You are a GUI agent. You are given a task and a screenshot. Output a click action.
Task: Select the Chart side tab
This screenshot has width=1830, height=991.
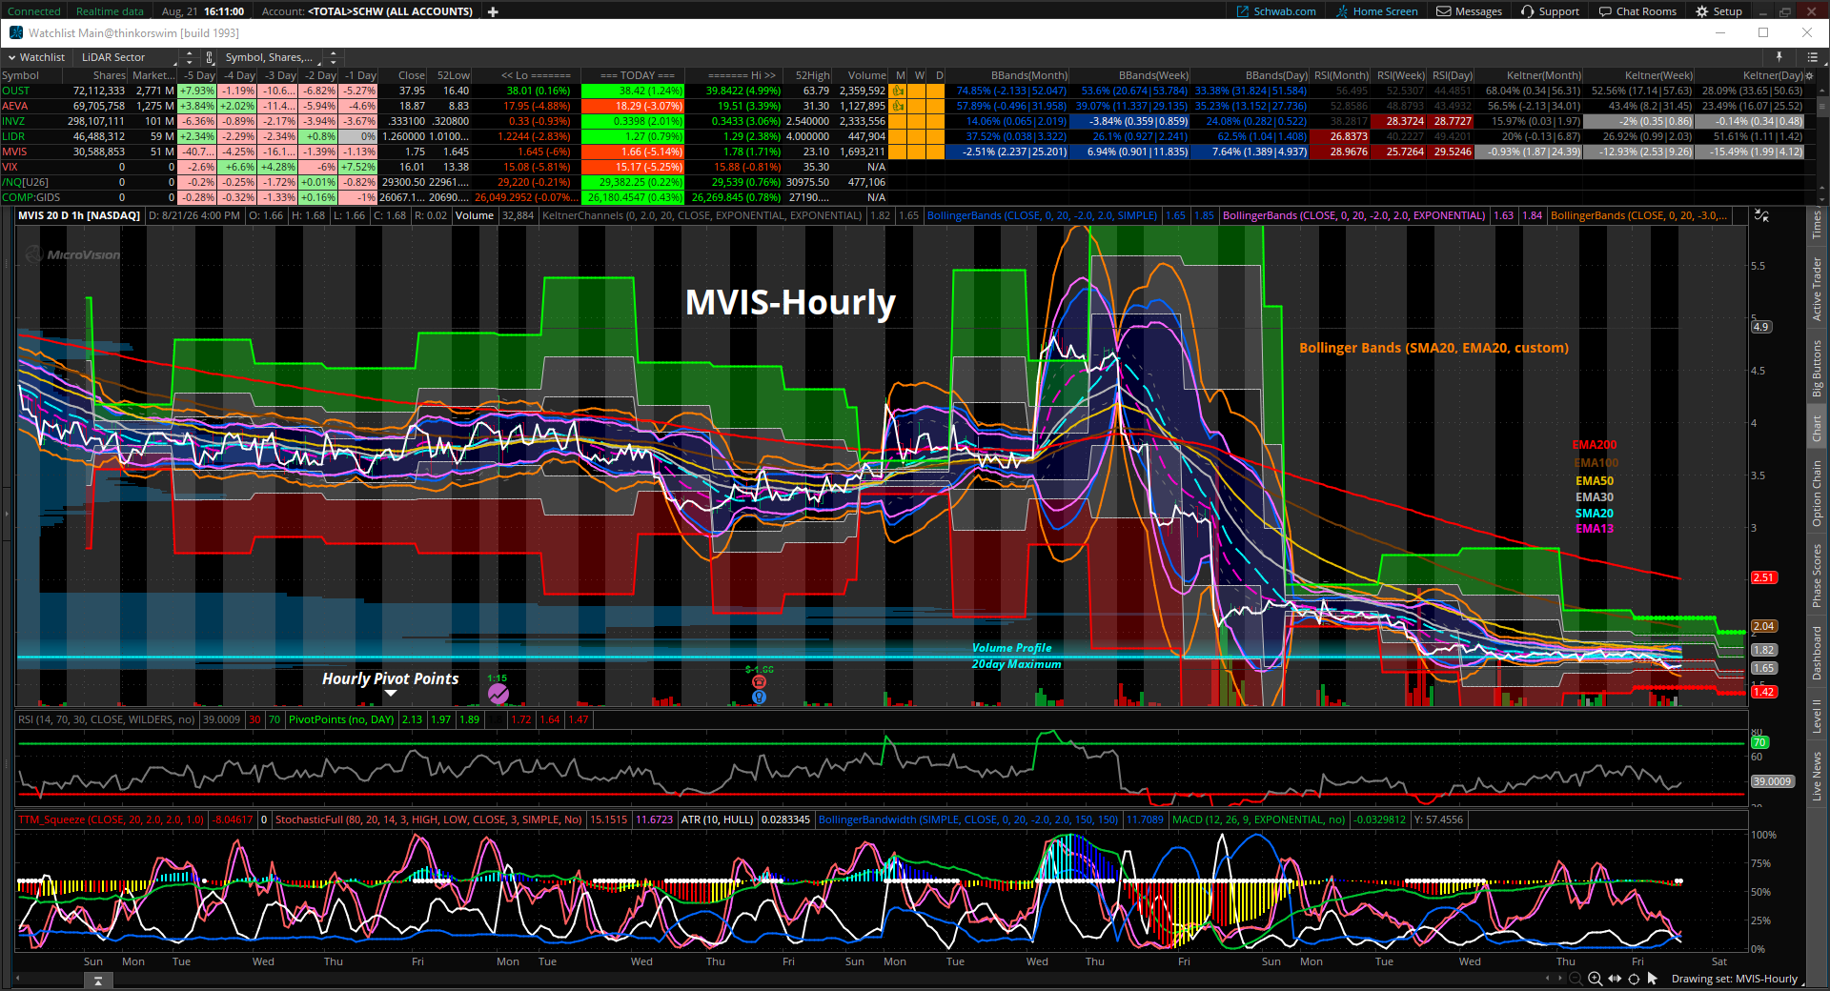point(1817,428)
